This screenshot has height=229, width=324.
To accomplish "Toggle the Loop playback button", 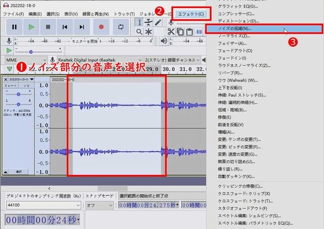I will coord(121,27).
